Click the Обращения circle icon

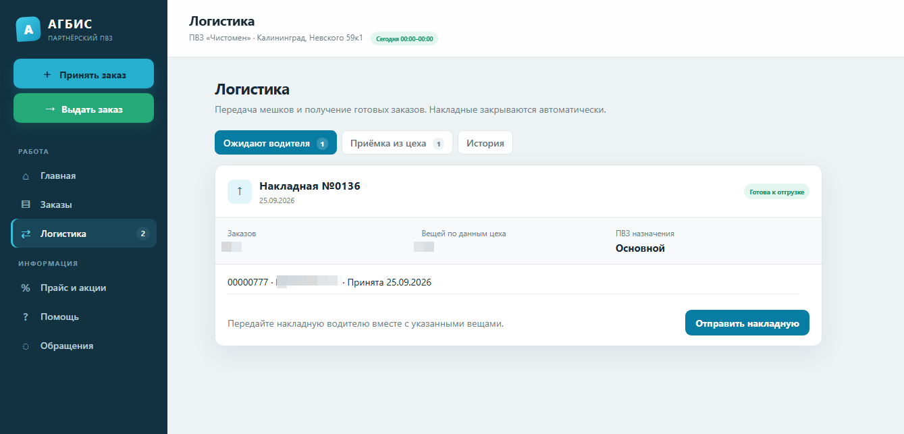point(26,346)
